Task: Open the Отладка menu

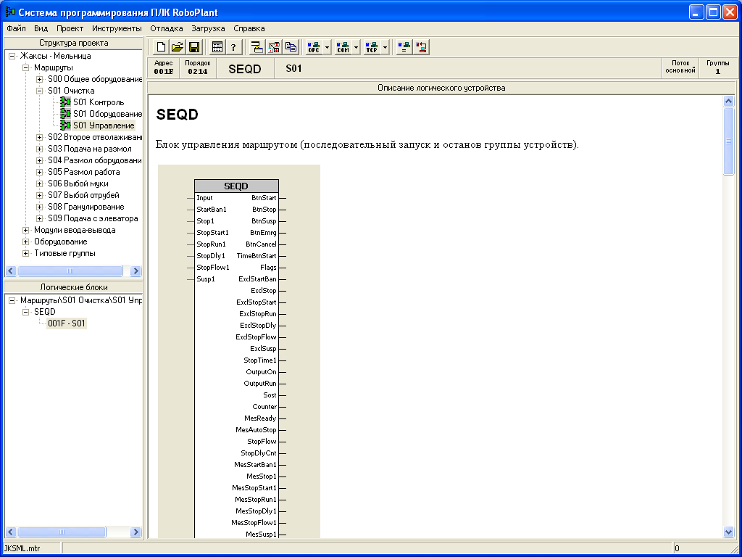Action: click(166, 28)
